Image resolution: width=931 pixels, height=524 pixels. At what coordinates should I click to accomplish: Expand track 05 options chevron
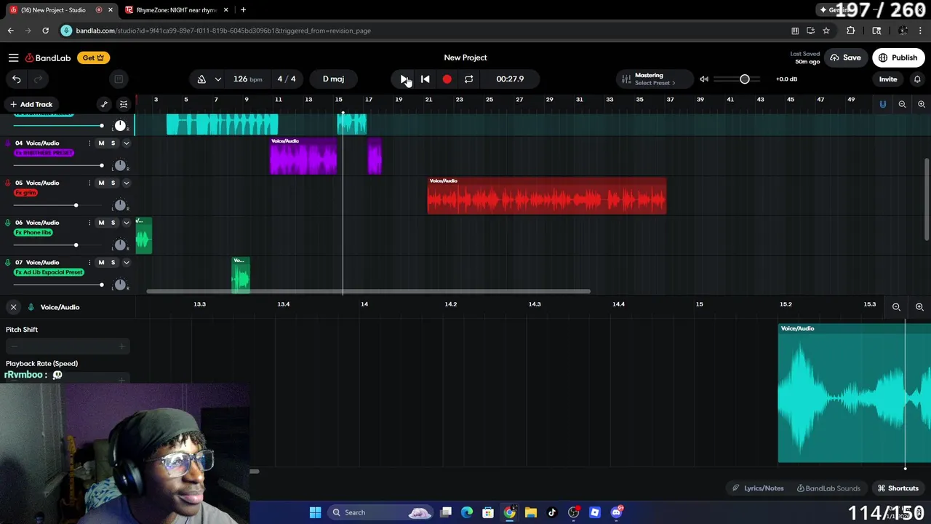[126, 183]
